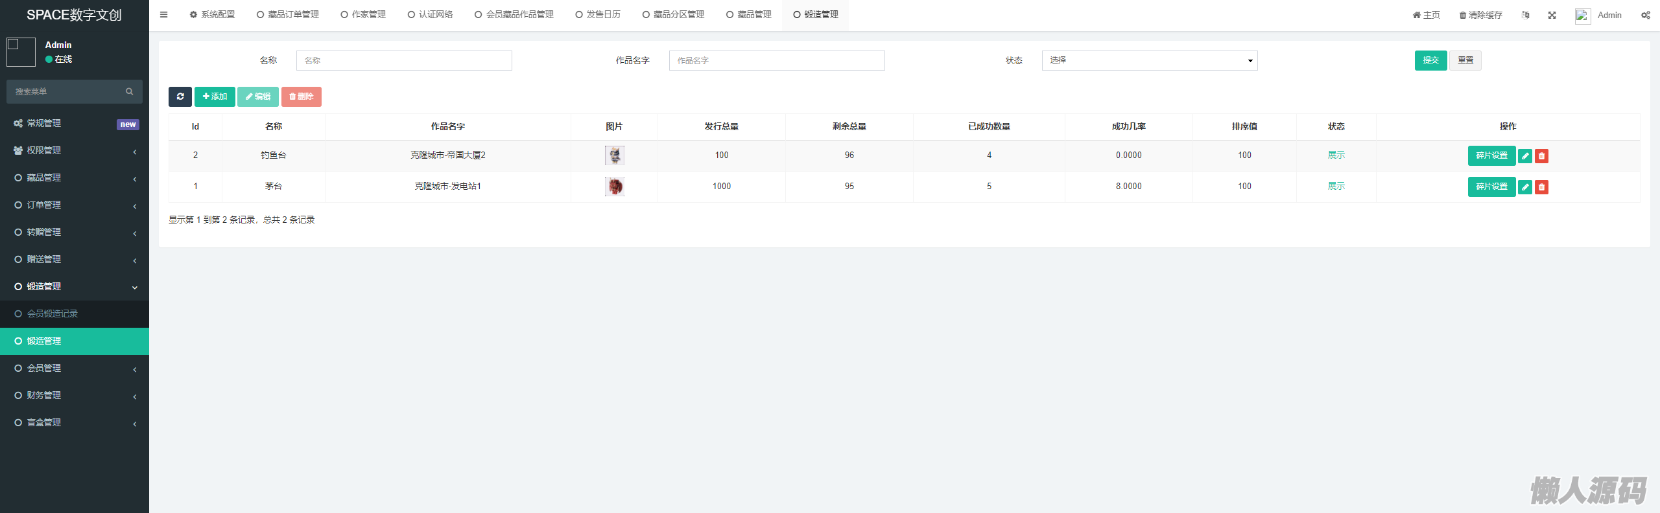Open the 状态 select dropdown

pyautogui.click(x=1150, y=60)
